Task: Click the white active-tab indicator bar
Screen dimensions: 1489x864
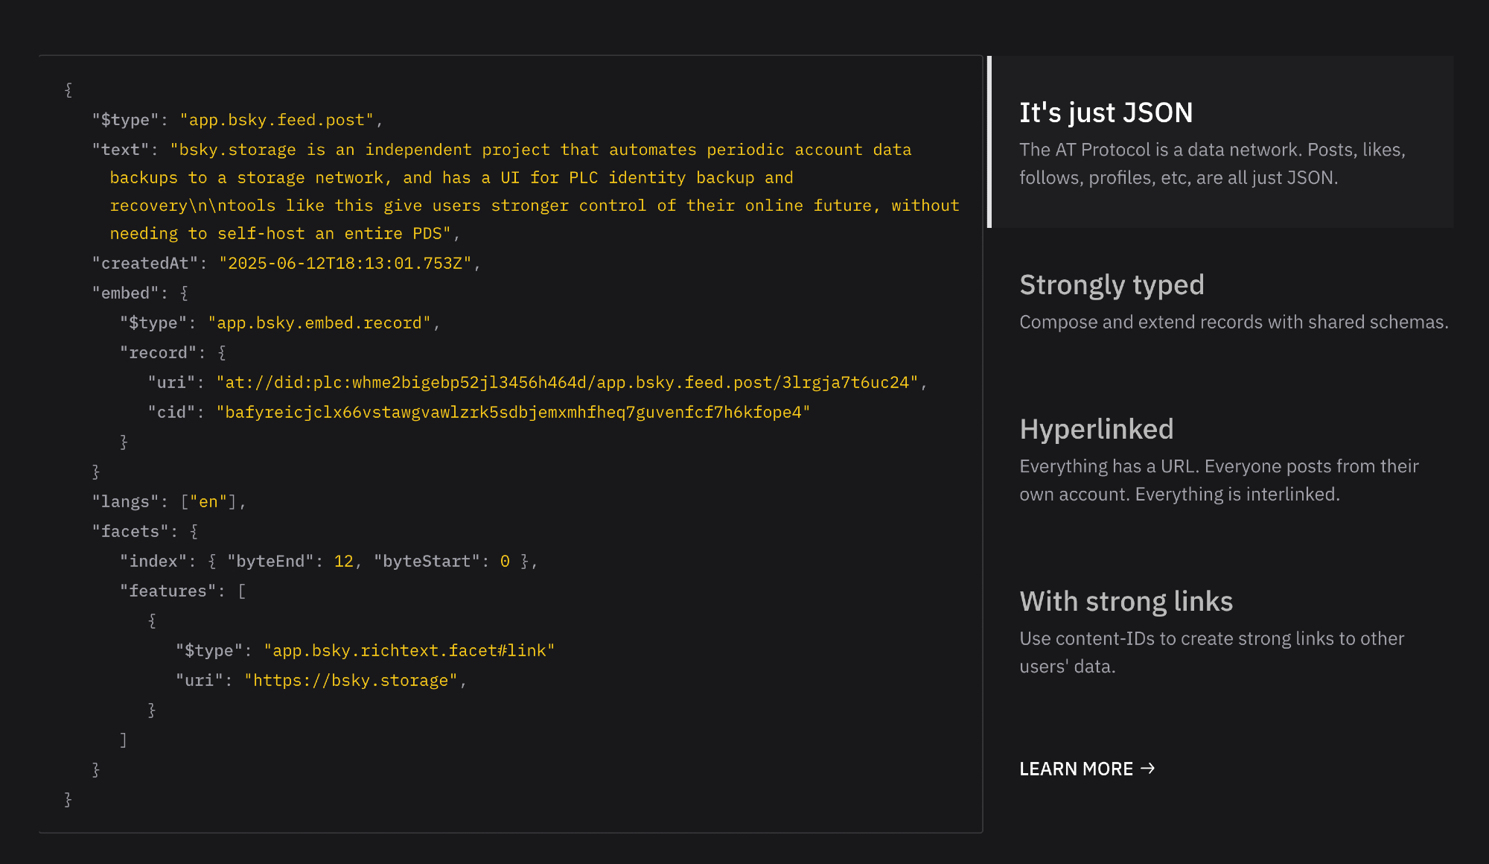Action: (x=989, y=142)
